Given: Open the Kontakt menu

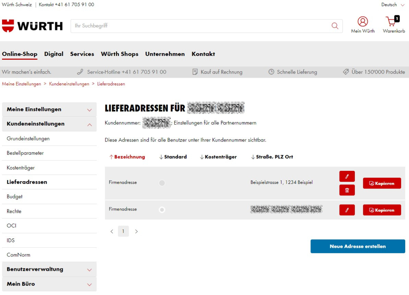Looking at the screenshot, I should coord(203,54).
